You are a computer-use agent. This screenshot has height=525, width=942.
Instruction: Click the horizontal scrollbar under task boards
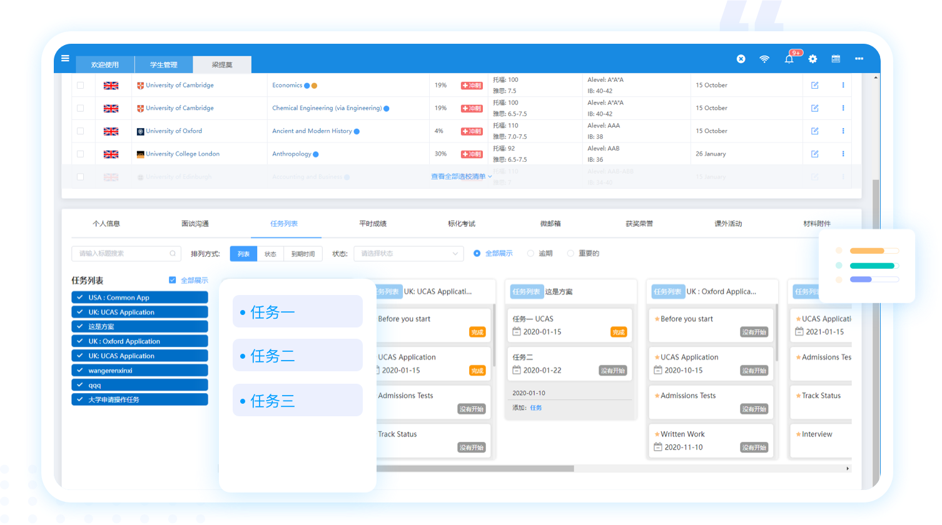click(x=475, y=468)
